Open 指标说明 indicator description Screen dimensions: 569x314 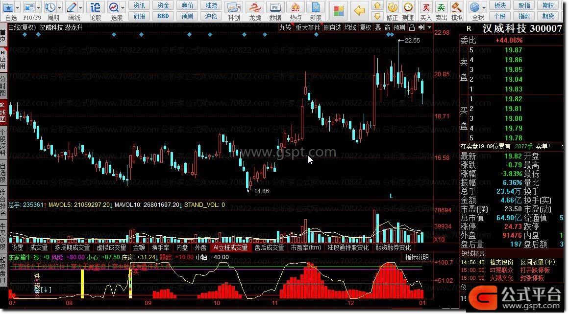pos(417,257)
